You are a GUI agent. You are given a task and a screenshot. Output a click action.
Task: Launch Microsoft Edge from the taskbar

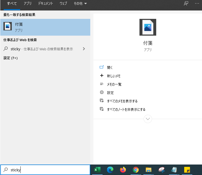tap(110, 170)
